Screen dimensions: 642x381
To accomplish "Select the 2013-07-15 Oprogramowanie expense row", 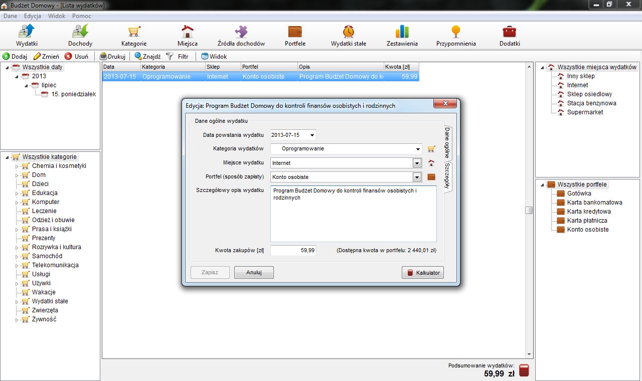I will click(260, 77).
